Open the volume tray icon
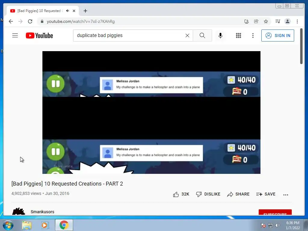Image resolution: width=308 pixels, height=231 pixels. coord(278,225)
